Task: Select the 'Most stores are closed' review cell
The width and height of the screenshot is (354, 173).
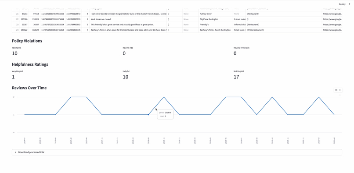Action: coord(128,19)
